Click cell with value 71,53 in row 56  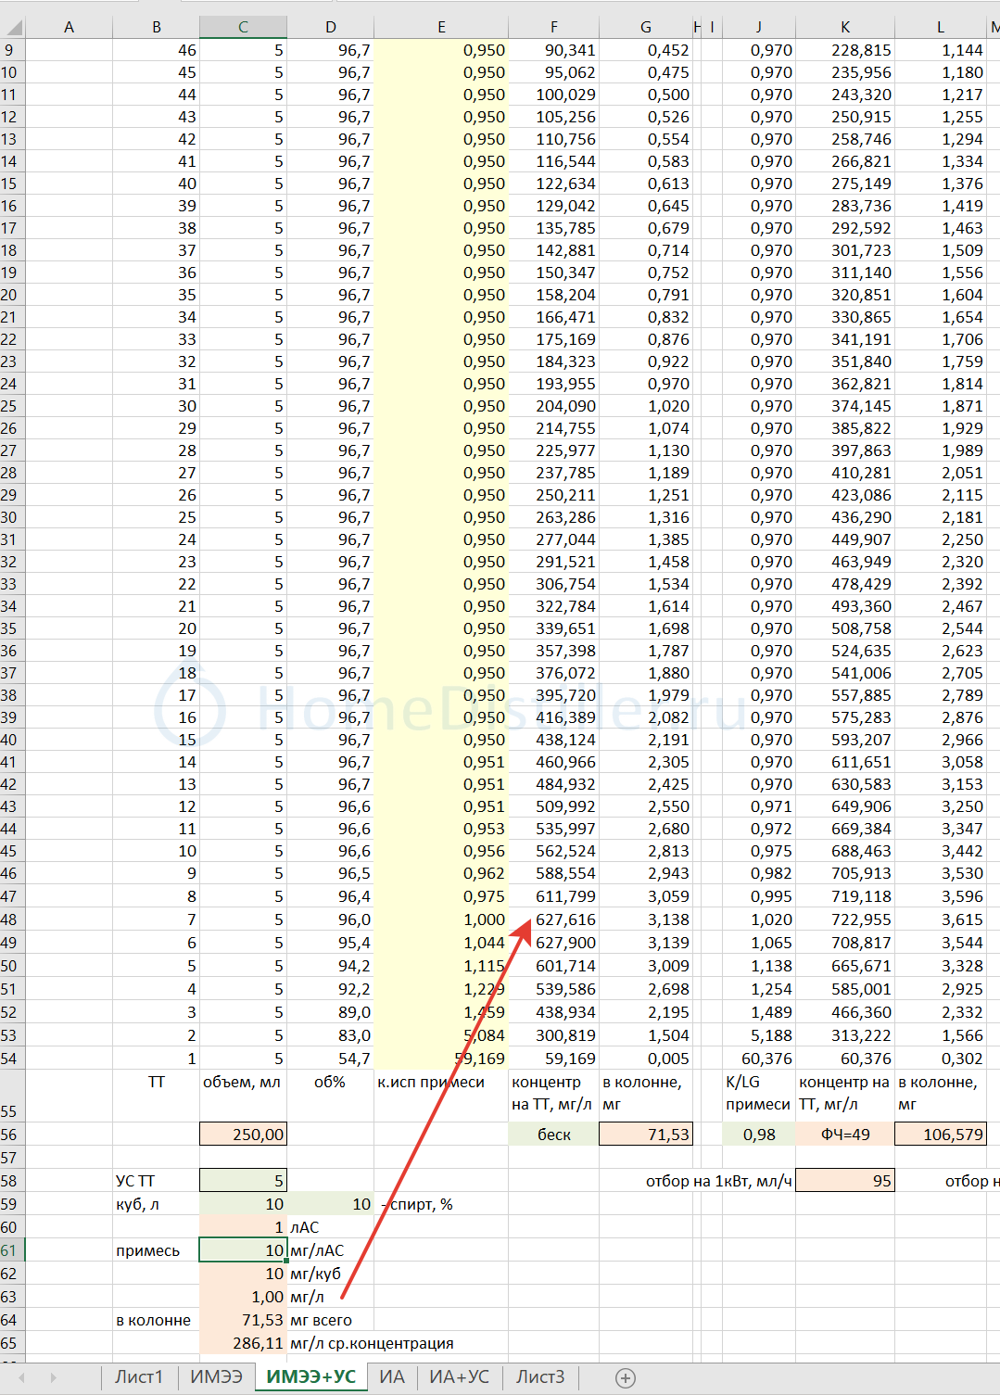tap(645, 1135)
